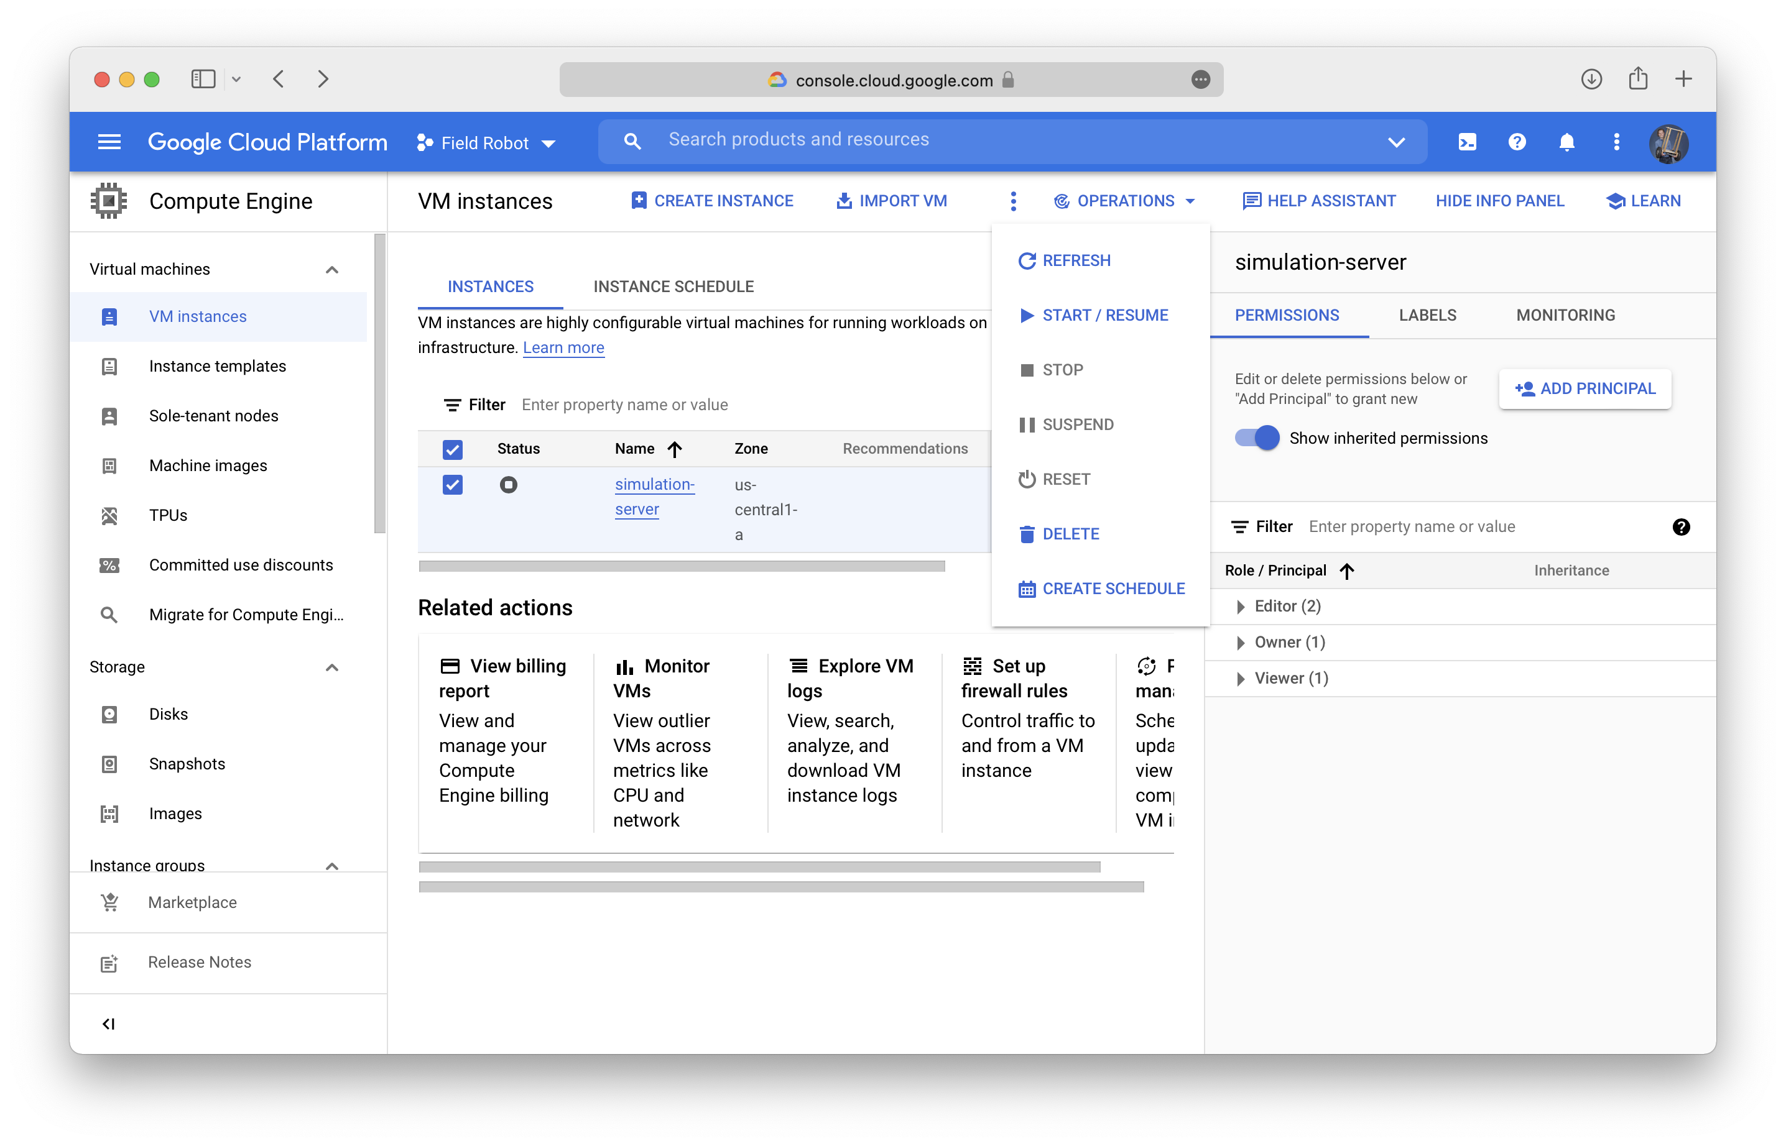Open the help question mark menu
The image size is (1786, 1146).
coord(1517,142)
